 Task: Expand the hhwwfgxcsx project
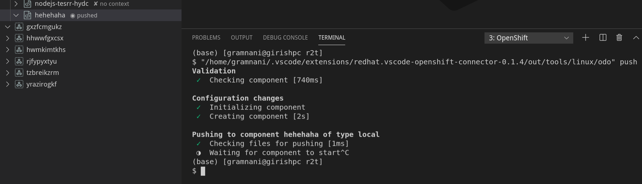point(8,38)
